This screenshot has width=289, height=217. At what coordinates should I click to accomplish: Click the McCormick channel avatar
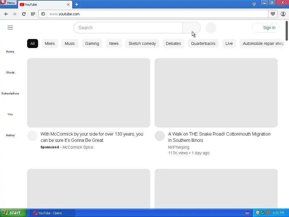click(32, 136)
